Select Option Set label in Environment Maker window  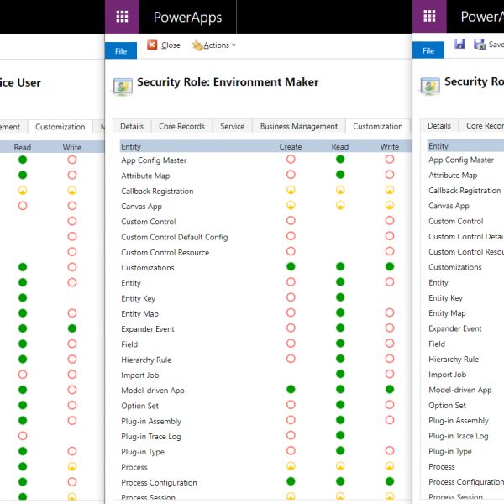[x=139, y=406]
